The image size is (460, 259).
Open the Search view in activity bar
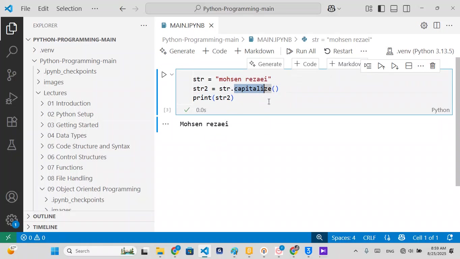[11, 52]
